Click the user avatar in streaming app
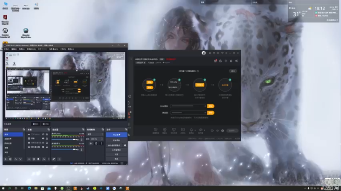 pyautogui.click(x=204, y=53)
